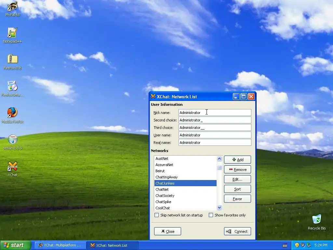
Task: Select ChattingAway in the networks list
Action: point(185,177)
